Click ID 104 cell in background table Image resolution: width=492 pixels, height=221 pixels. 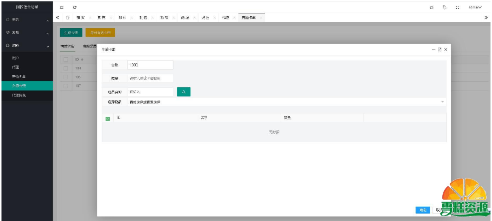pyautogui.click(x=78, y=68)
